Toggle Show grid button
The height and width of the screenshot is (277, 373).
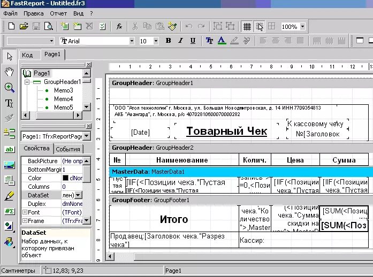coord(247,26)
